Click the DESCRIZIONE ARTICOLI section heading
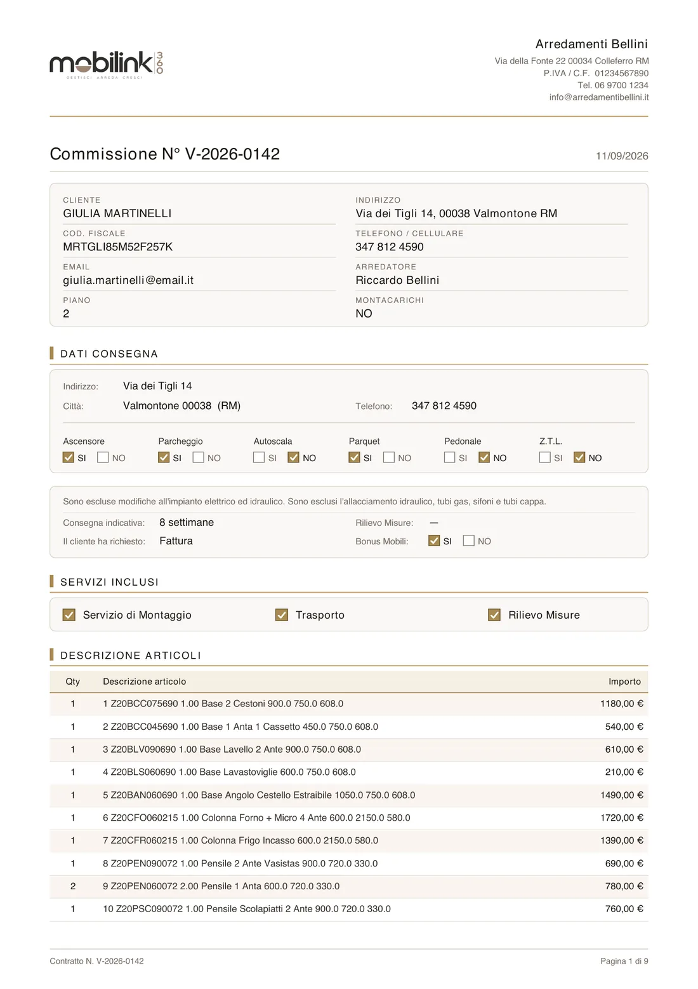Viewport: 698px width, 989px height. point(131,656)
